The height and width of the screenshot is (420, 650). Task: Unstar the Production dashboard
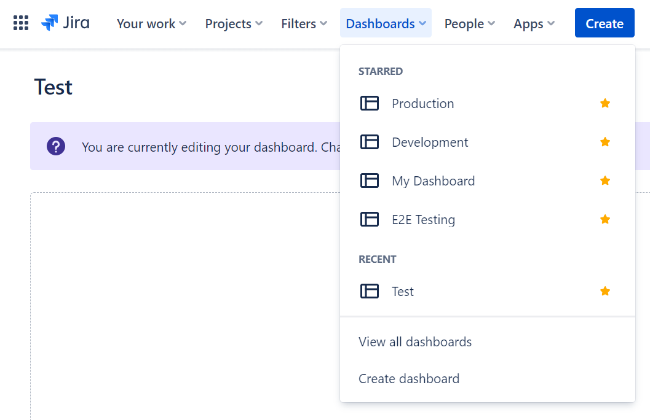click(x=605, y=103)
